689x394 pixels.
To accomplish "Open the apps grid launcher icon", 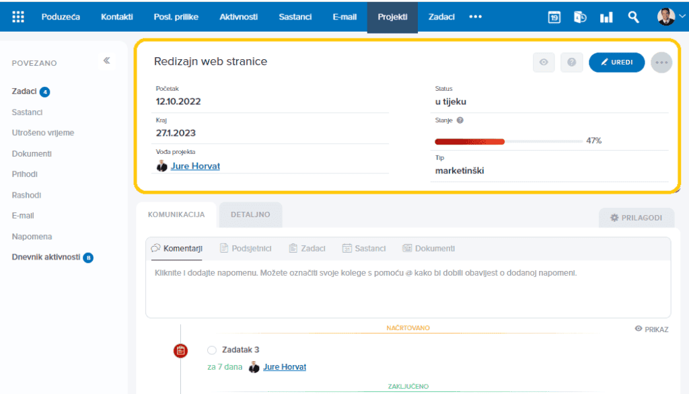I will (x=18, y=17).
